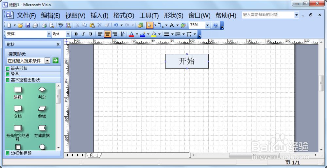Image resolution: width=327 pixels, height=168 pixels.
Task: Select the Text tool A
Action: click(172, 26)
